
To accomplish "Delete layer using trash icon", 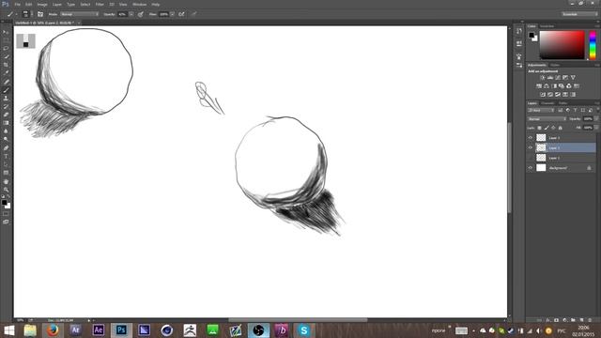I will (x=590, y=320).
